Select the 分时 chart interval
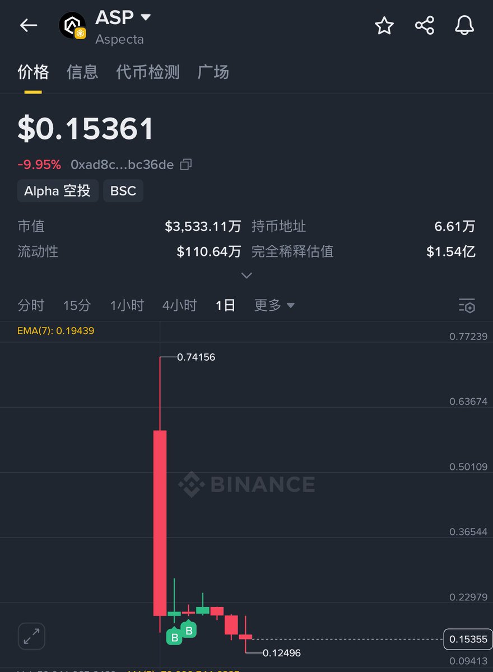493x672 pixels. coord(31,305)
